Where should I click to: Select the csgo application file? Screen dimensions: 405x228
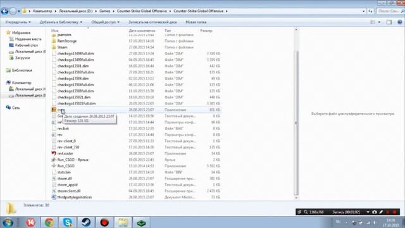click(x=61, y=110)
